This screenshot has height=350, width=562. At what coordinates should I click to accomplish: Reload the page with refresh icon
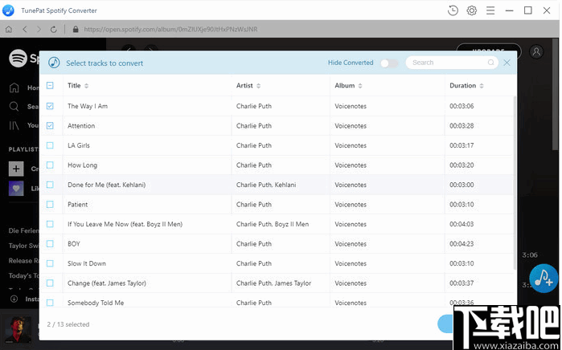[x=53, y=30]
